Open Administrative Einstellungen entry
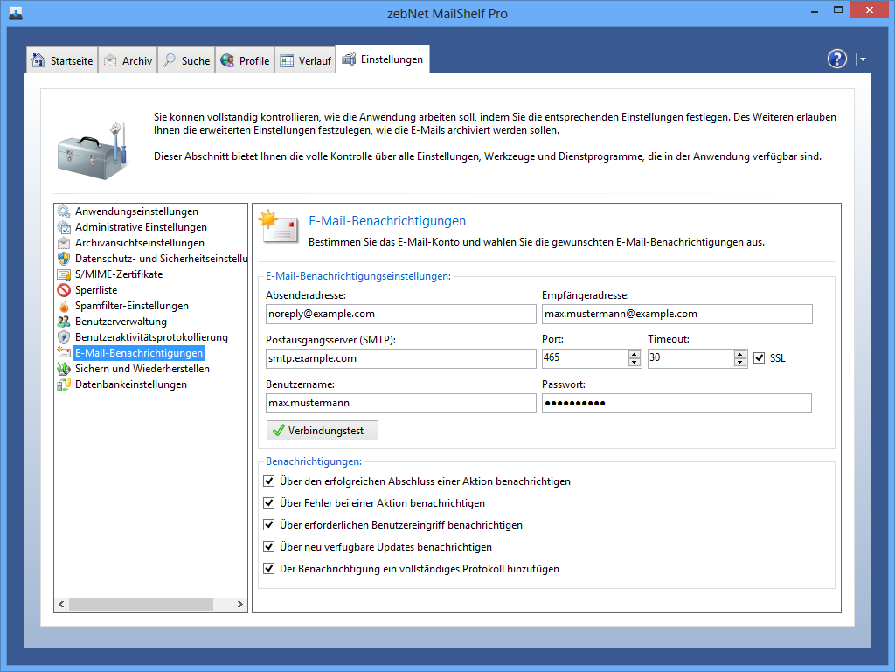The image size is (895, 672). click(141, 227)
